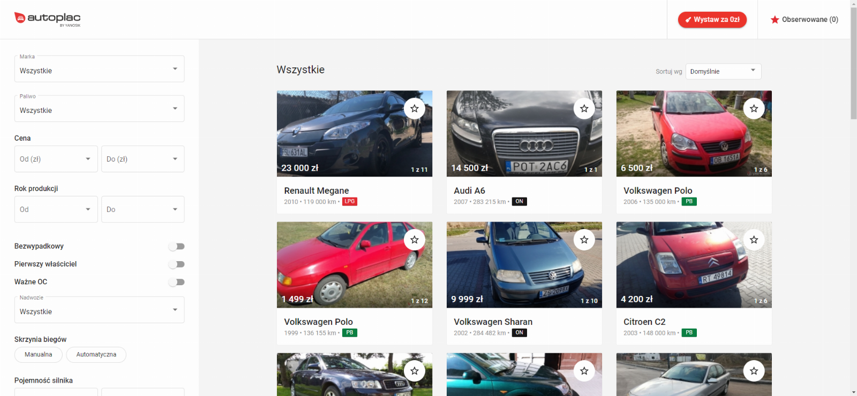Star the Volkswagen Polo priced 1 499 zł
This screenshot has height=396, width=857.
tap(415, 240)
